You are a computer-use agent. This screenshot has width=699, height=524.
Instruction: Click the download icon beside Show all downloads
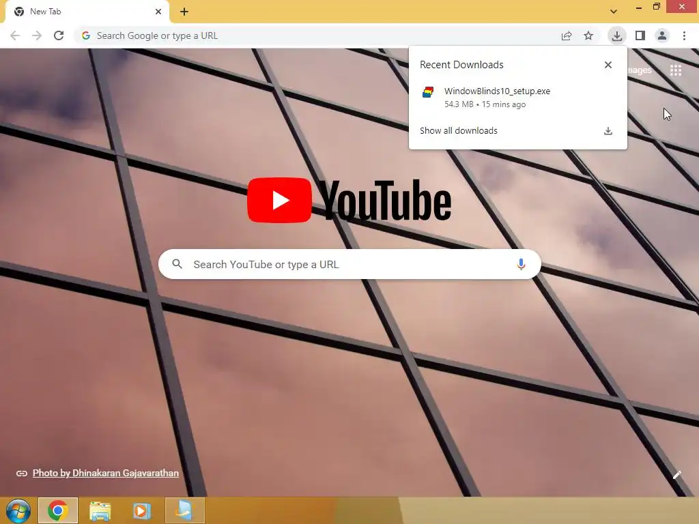tap(608, 130)
